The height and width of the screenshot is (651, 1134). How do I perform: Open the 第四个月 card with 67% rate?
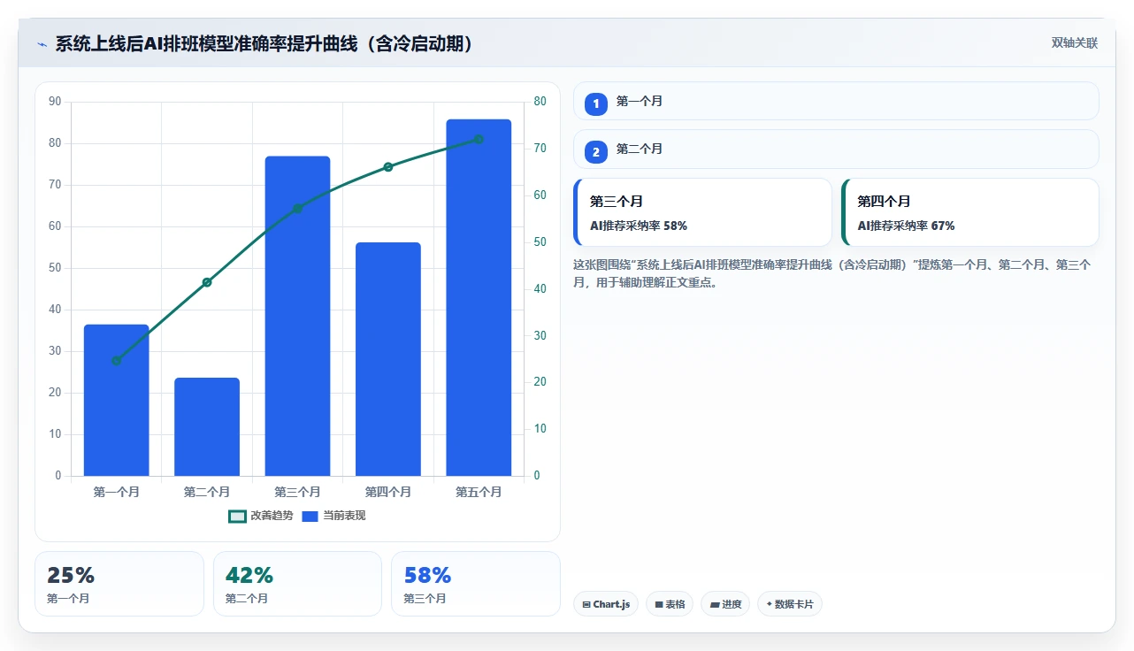(969, 212)
